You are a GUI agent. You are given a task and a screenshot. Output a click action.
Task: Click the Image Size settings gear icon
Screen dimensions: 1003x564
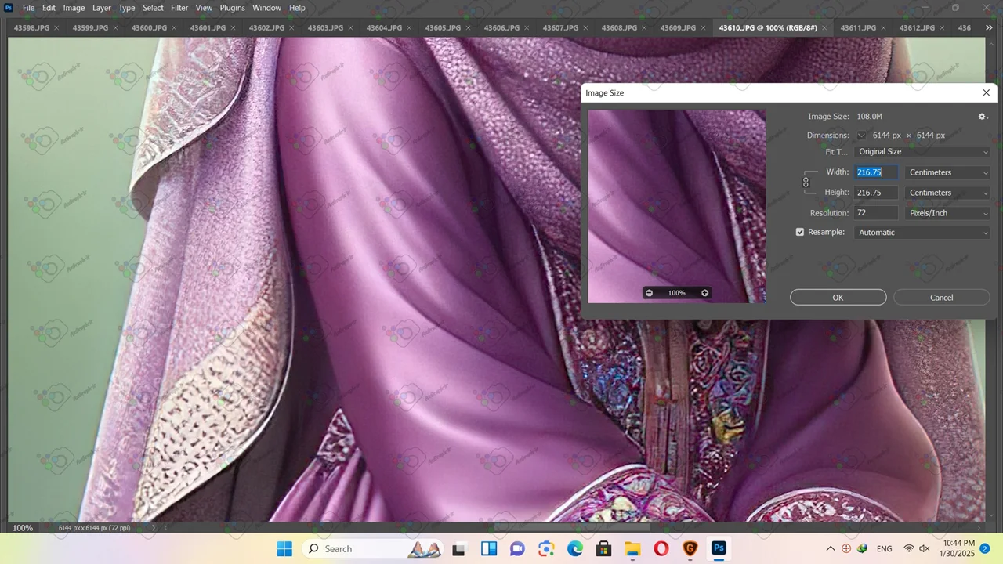coord(982,117)
